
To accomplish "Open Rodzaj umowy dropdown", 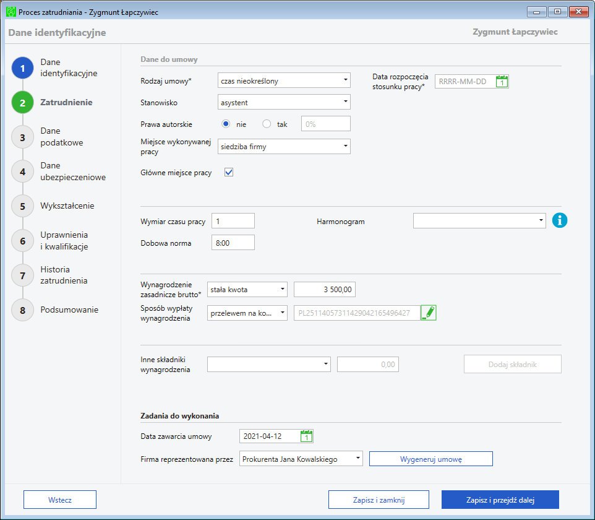I will [285, 80].
